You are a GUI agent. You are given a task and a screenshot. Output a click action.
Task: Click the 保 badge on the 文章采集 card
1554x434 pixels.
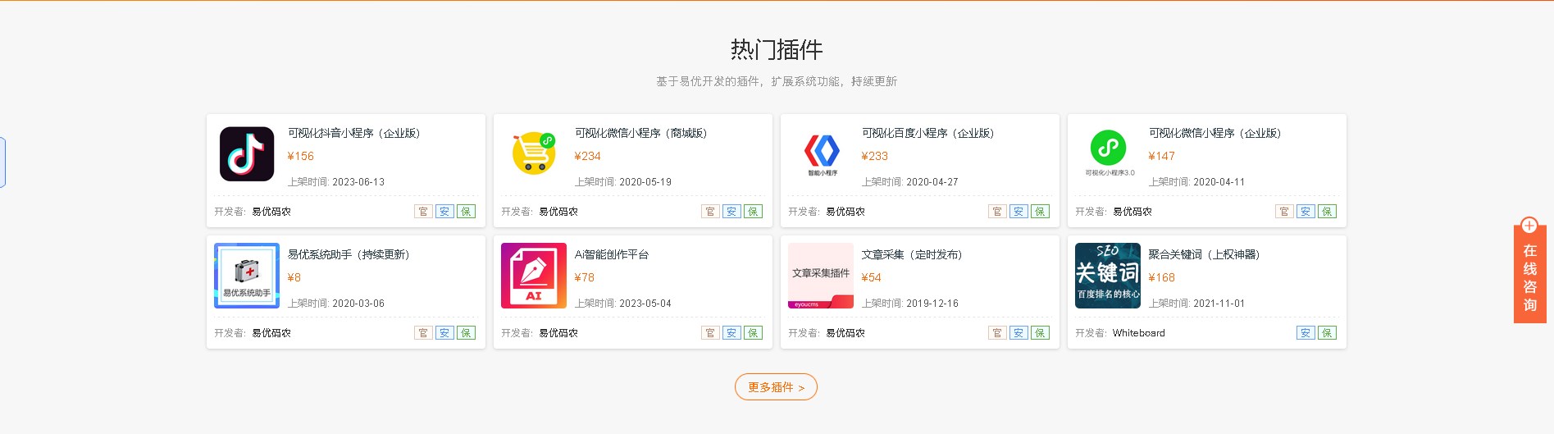pyautogui.click(x=1040, y=333)
